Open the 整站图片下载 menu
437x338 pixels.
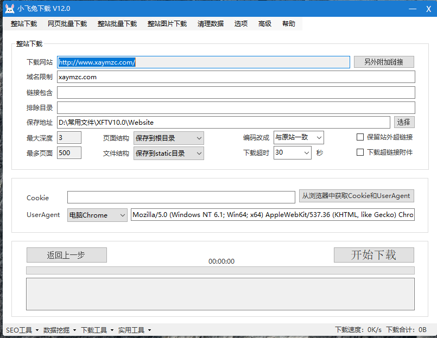coord(167,24)
